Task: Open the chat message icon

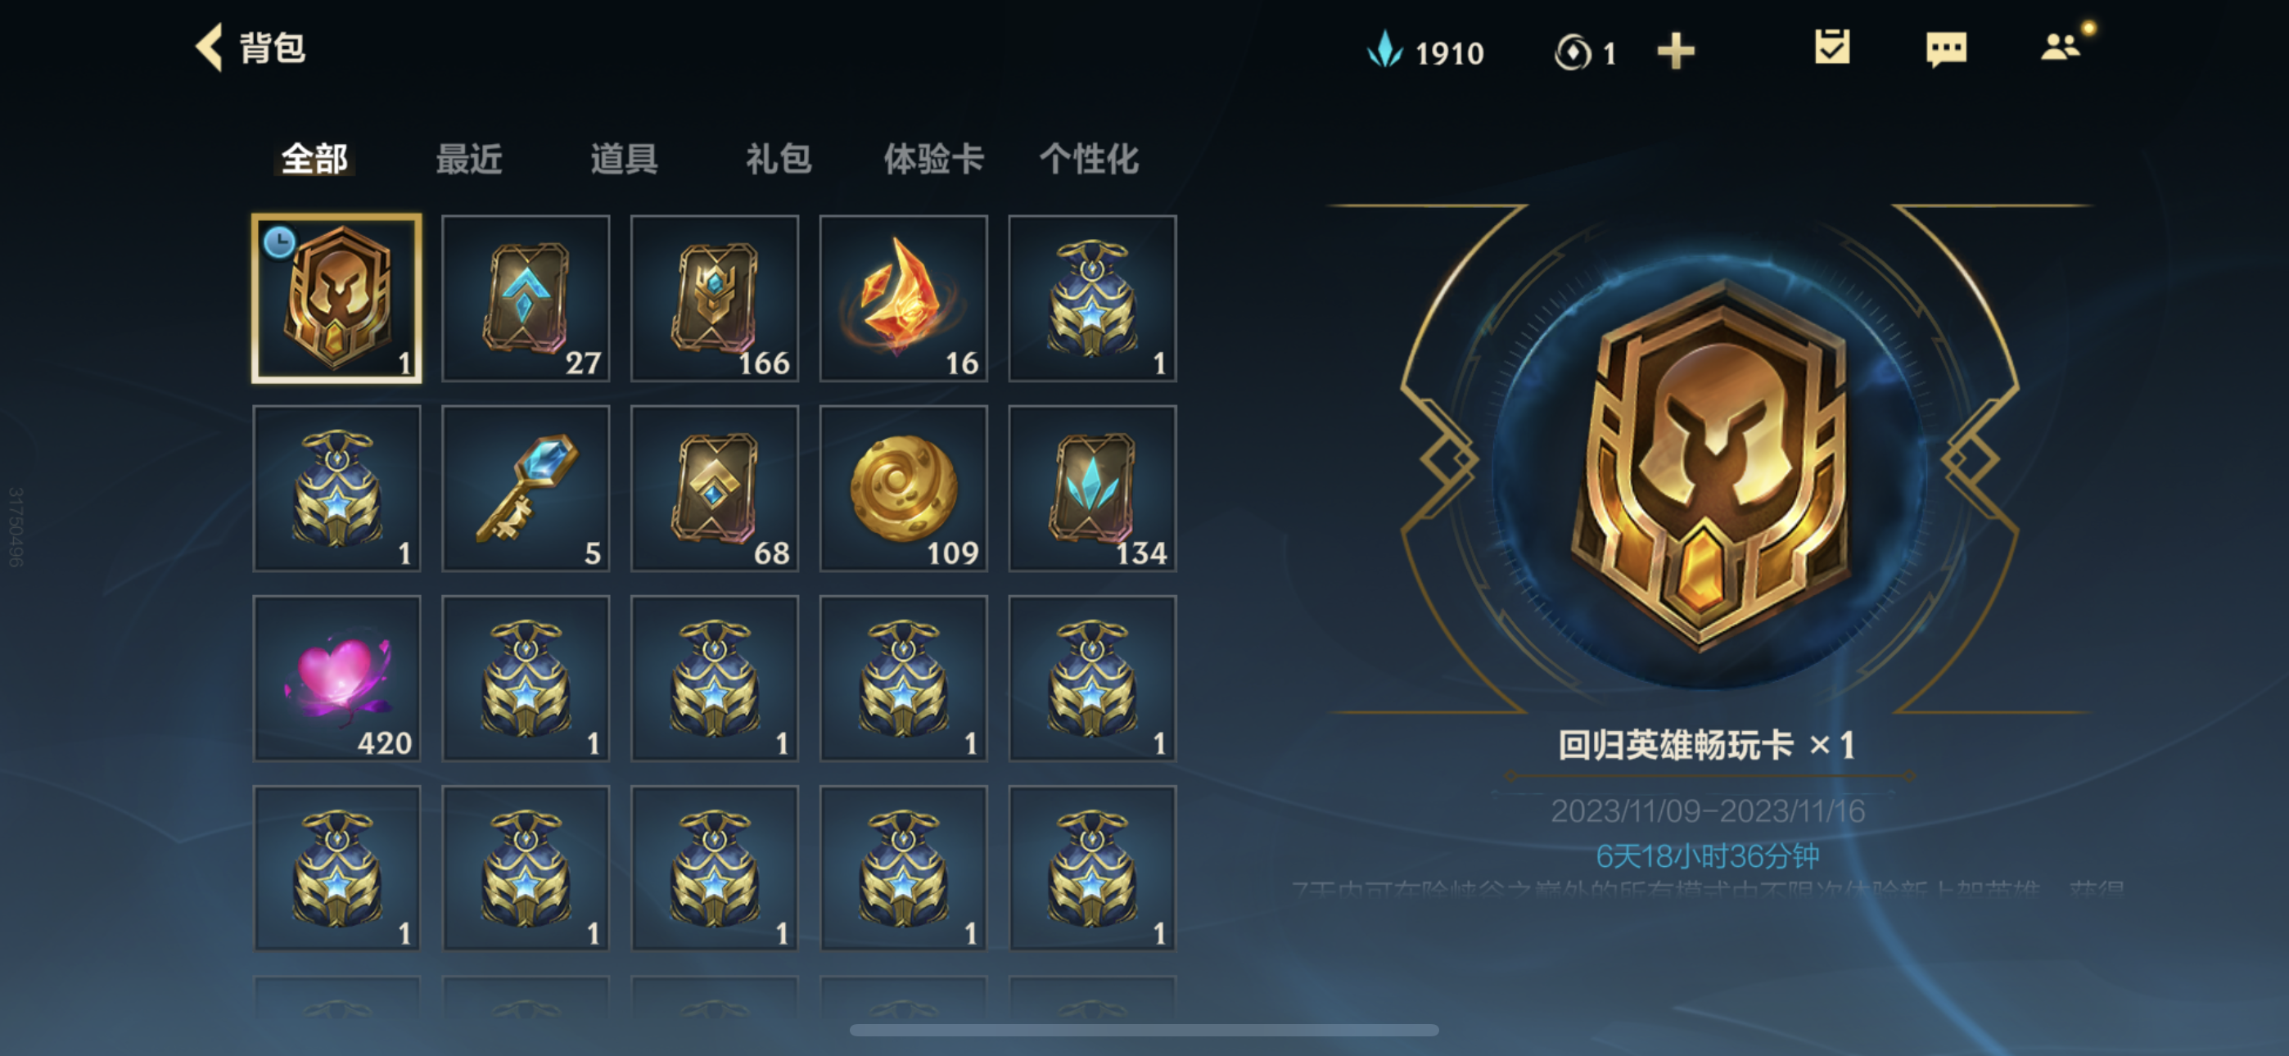Action: pyautogui.click(x=1946, y=50)
